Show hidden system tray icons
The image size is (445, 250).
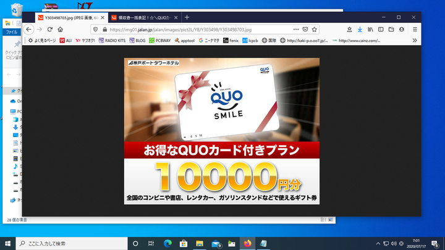tap(378, 243)
